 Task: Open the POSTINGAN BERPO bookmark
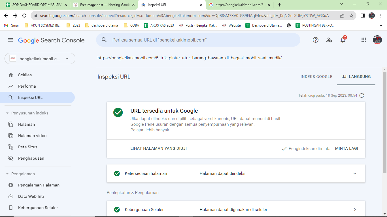[x=315, y=25]
